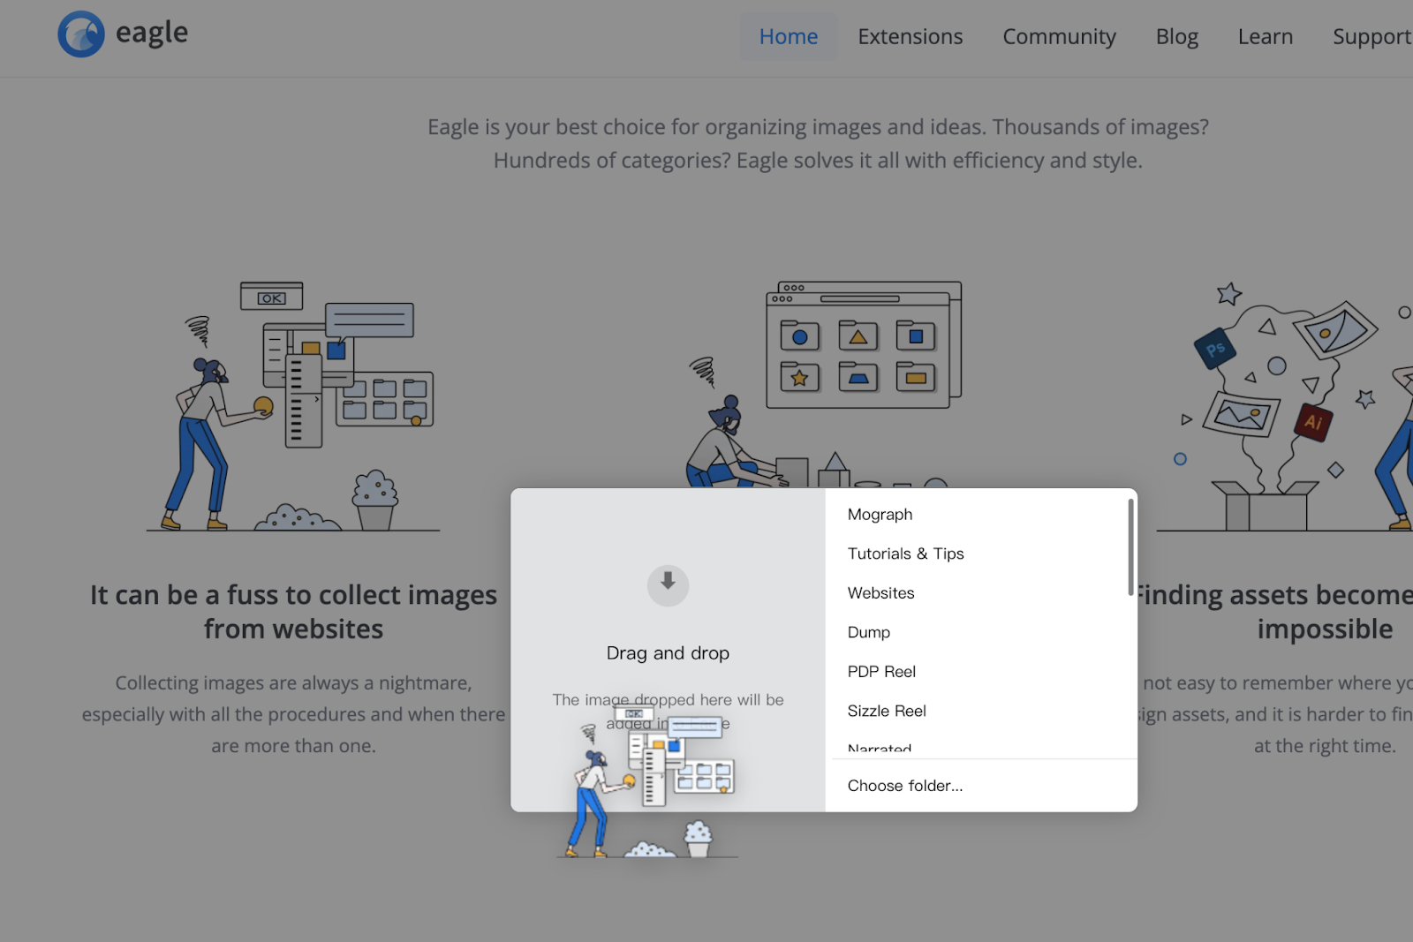Viewport: 1413px width, 942px height.
Task: Click the Ps icon in right illustration
Action: 1215,348
